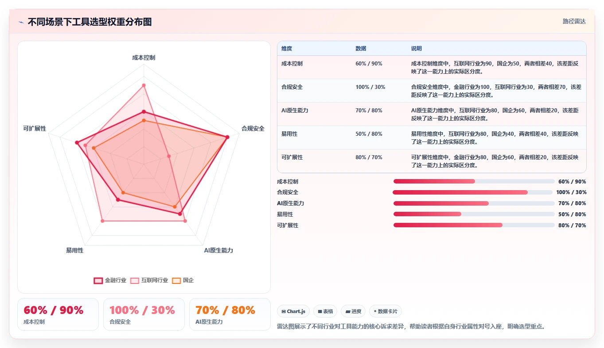The image size is (604, 348).
Task: Click 金融行业 data point on 合规安全 axis
Action: click(227, 137)
